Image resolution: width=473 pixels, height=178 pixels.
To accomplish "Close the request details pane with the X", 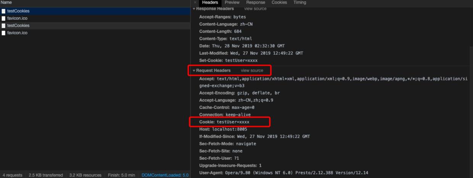I will [195, 2].
